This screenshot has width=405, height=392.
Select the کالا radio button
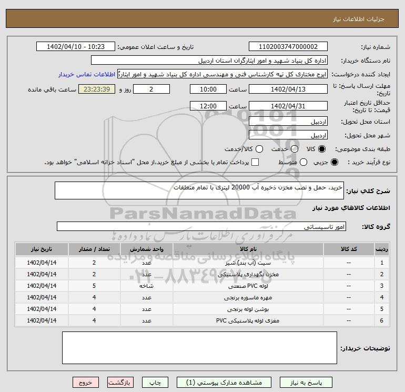(x=322, y=149)
